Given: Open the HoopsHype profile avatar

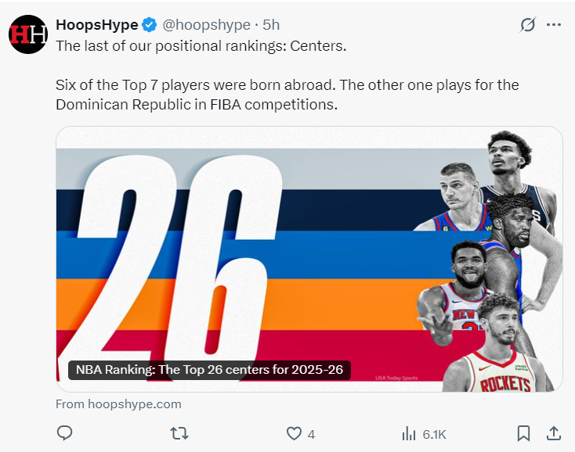Looking at the screenshot, I should point(28,34).
